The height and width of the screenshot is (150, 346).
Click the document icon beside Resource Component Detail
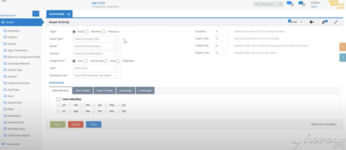pos(5,57)
